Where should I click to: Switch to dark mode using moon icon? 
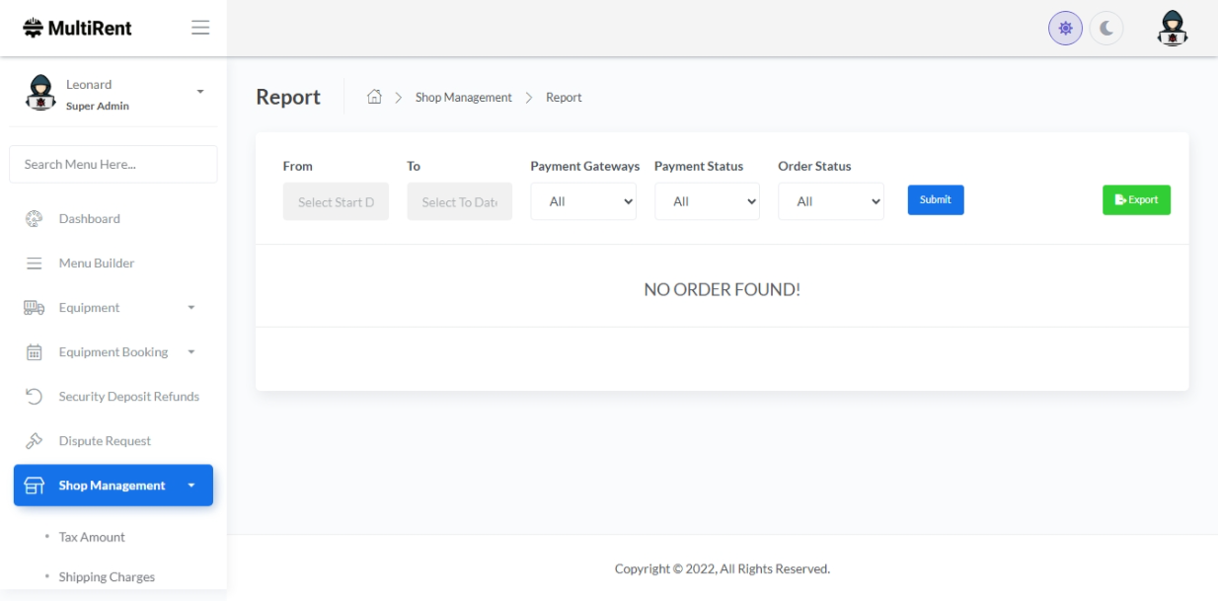[x=1106, y=29]
